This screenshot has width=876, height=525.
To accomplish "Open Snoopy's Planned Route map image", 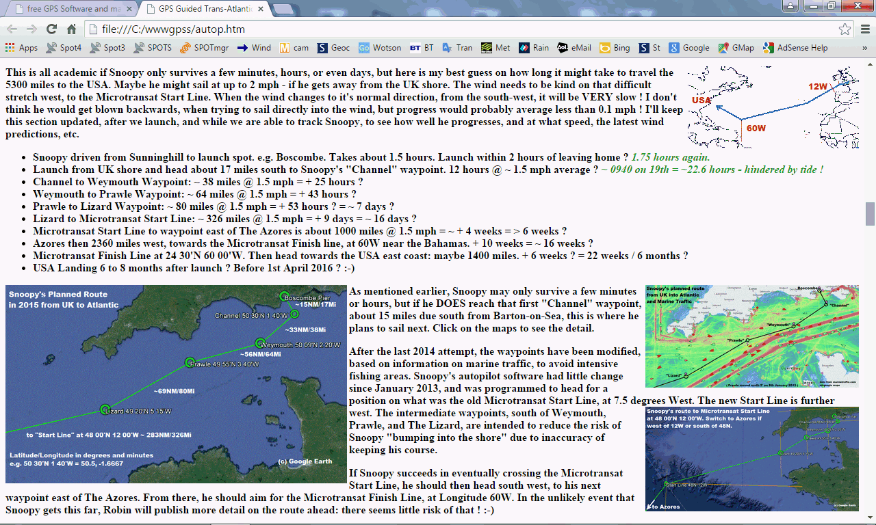I will pos(176,384).
